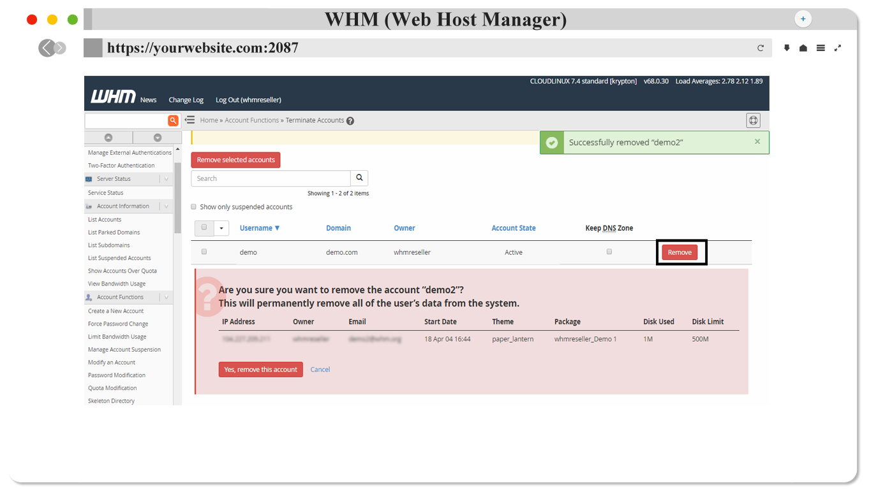Viewport: 869px width, 490px height.
Task: Click the Server Status monitor icon
Action: coord(89,179)
